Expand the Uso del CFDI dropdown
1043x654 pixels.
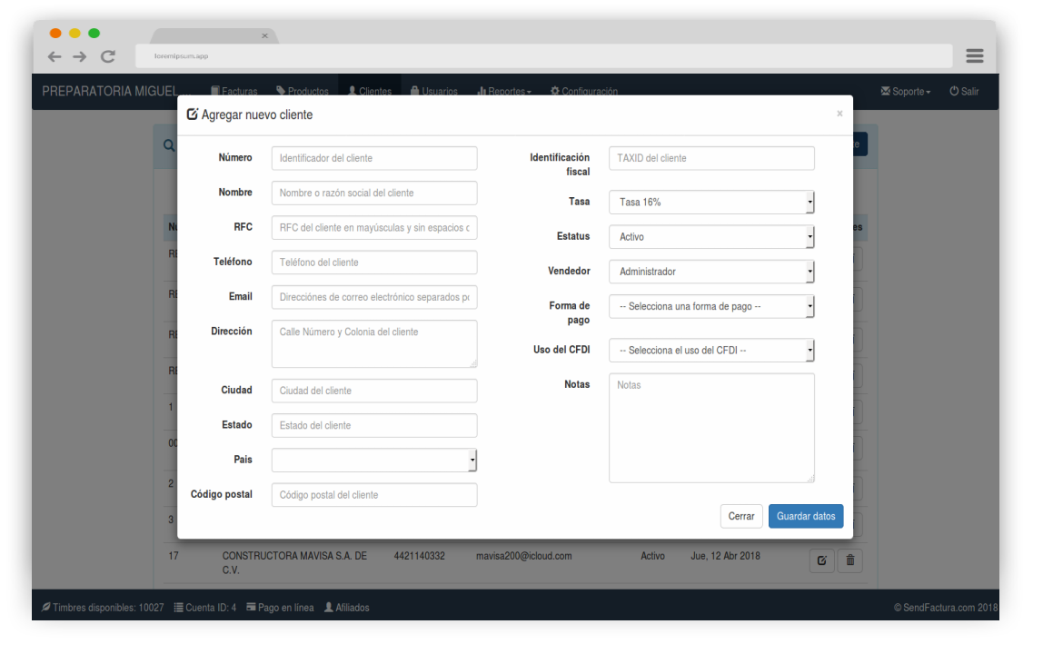[x=711, y=350]
